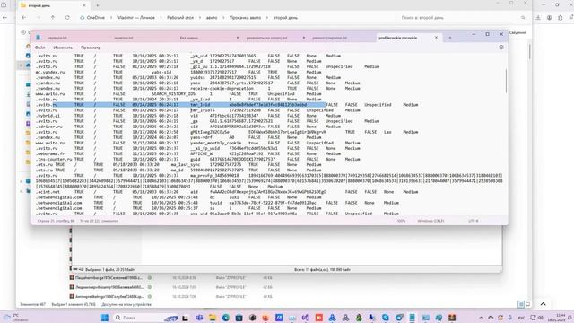The width and height of the screenshot is (574, 323).
Task: Open Notepad from the taskbar
Action: (x=412, y=318)
